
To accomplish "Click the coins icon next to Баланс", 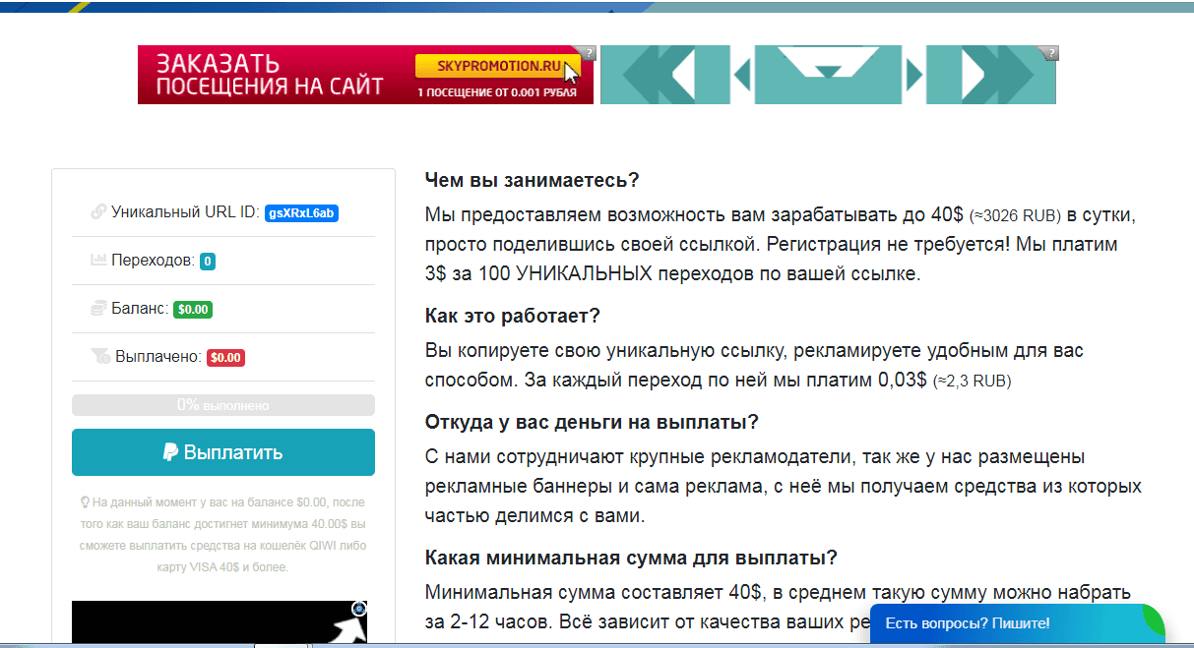I will click(x=98, y=309).
